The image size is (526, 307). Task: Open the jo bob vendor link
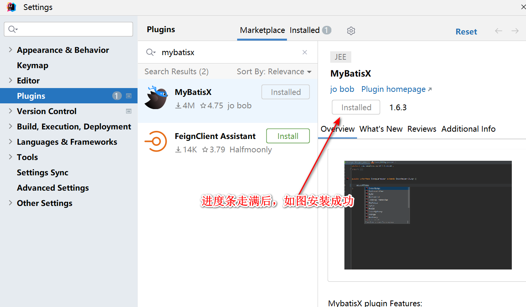click(x=342, y=89)
